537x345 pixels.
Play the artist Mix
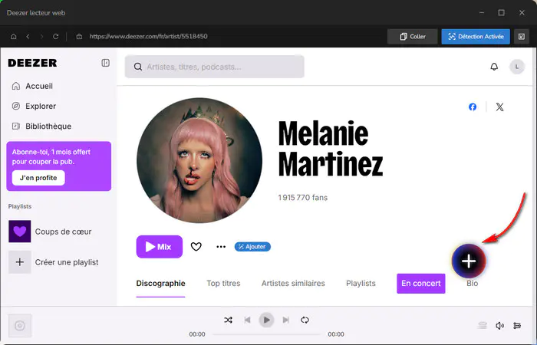coord(160,246)
